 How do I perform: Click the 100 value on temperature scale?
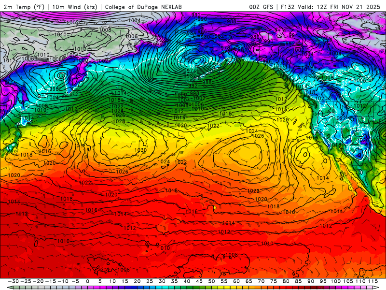coord(336,281)
